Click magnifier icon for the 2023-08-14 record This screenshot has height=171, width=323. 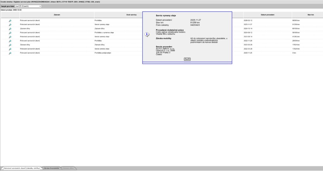[10, 37]
